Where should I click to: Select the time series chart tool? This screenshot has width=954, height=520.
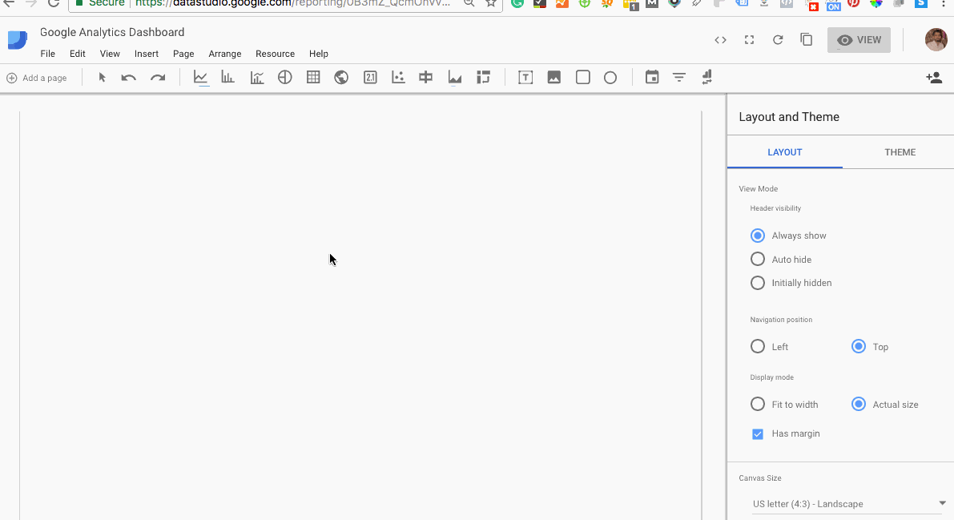[200, 77]
